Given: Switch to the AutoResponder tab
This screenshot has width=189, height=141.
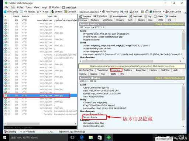Looking at the screenshot, I should point(118,16).
